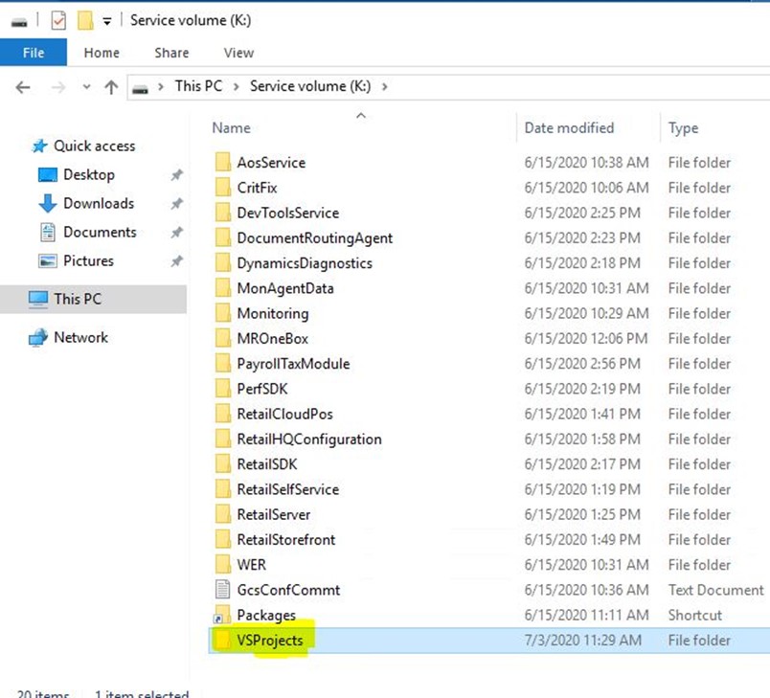Select the AosService folder icon
Screen dimensions: 770x698
223,162
